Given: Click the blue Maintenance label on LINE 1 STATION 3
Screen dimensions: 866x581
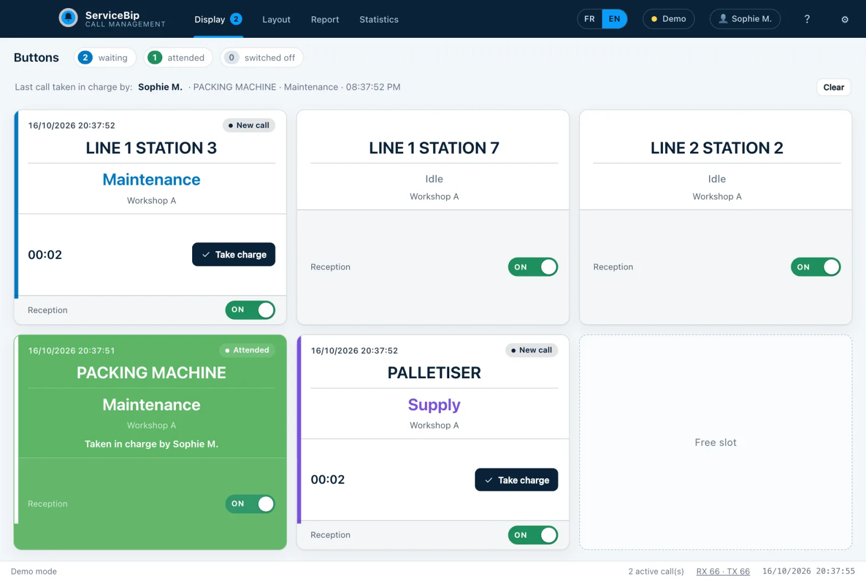Looking at the screenshot, I should click(152, 179).
